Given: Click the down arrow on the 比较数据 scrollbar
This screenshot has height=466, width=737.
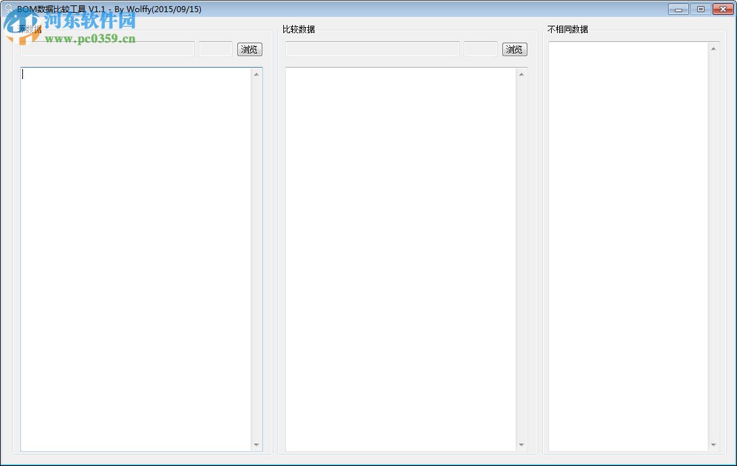Looking at the screenshot, I should click(522, 444).
